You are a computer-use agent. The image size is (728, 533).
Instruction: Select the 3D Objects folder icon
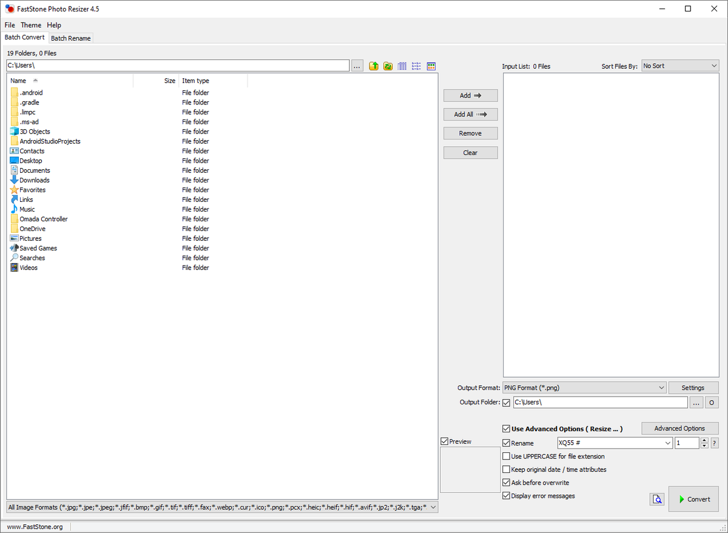click(x=15, y=132)
